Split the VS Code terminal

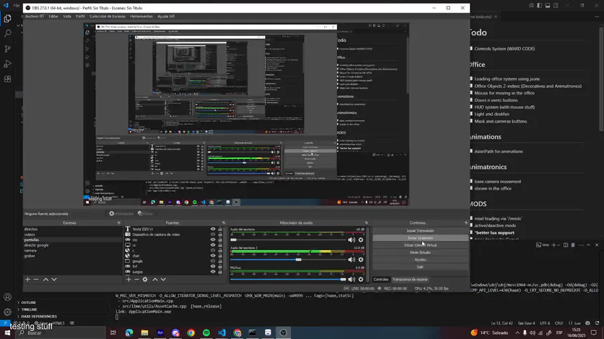coord(566,245)
